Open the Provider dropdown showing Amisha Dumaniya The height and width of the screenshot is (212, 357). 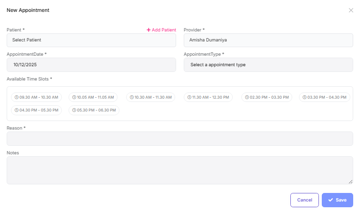[268, 40]
